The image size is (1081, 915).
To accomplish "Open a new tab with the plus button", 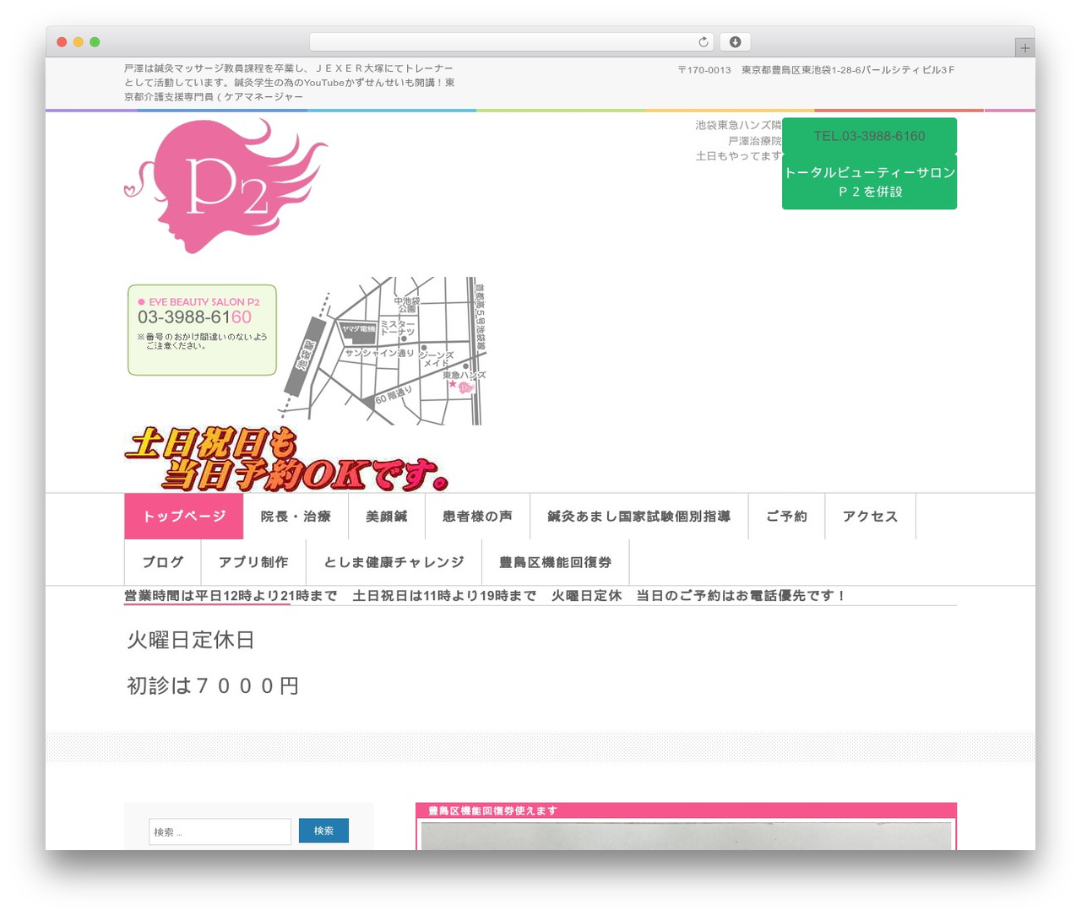I will point(1024,48).
